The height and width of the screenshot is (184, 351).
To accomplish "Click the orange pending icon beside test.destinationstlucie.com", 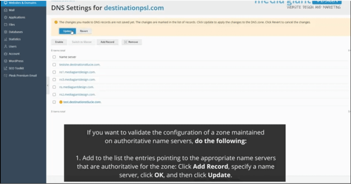I will [61, 102].
